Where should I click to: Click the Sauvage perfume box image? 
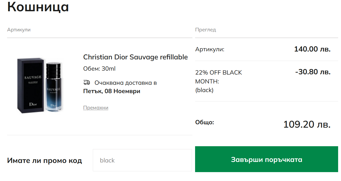point(31,85)
